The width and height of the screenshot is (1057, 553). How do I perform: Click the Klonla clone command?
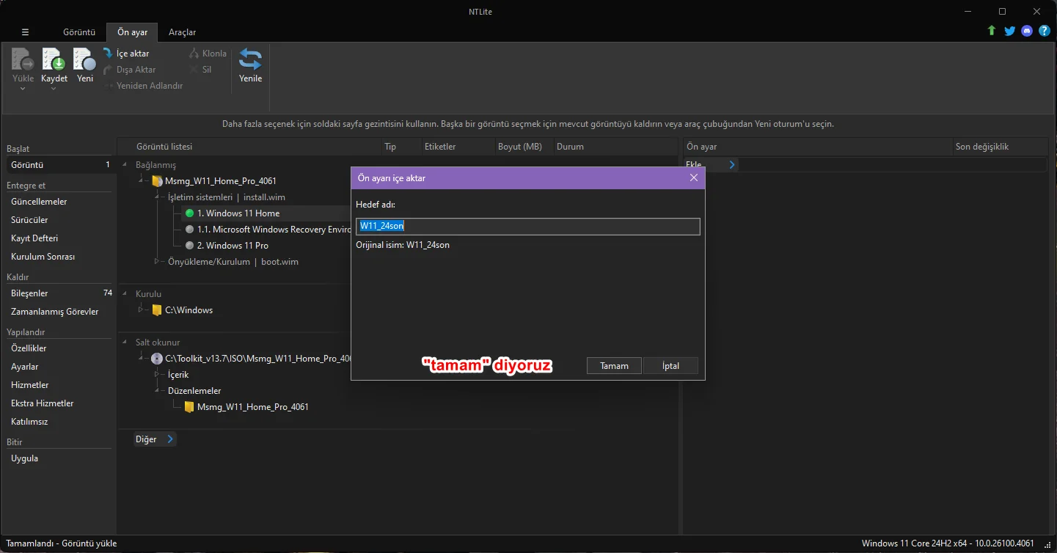coord(208,54)
